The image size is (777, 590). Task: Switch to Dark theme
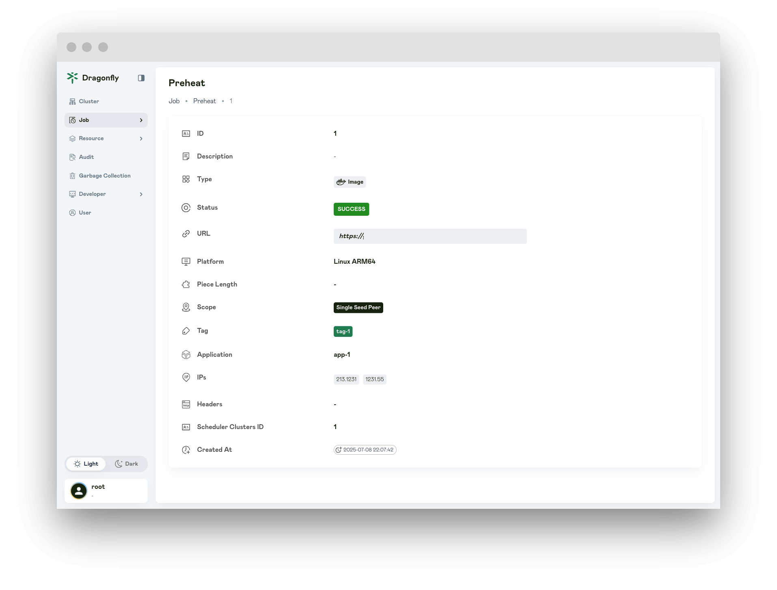pyautogui.click(x=126, y=464)
